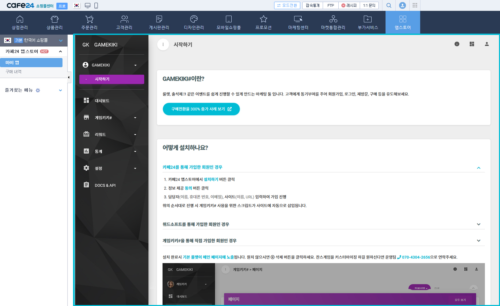Open the dashboard grid icon in header
This screenshot has width=500, height=306.
coord(472,44)
